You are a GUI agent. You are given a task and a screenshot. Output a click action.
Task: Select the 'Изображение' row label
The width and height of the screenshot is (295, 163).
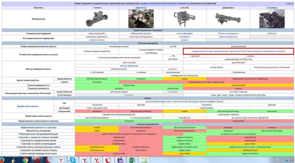click(38, 19)
